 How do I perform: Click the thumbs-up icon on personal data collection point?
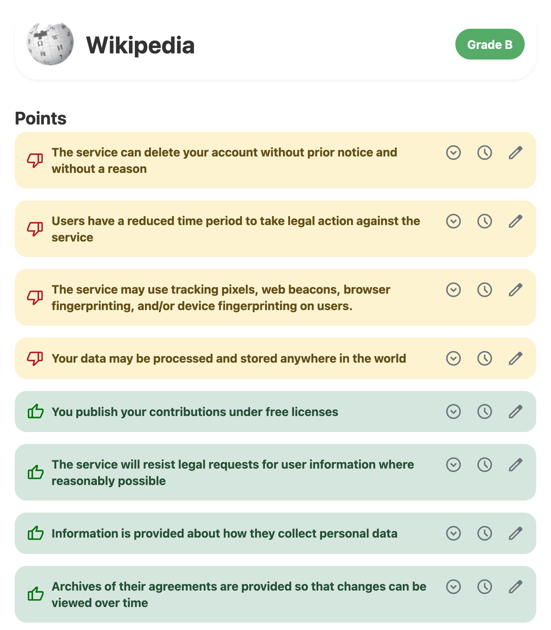click(x=35, y=533)
